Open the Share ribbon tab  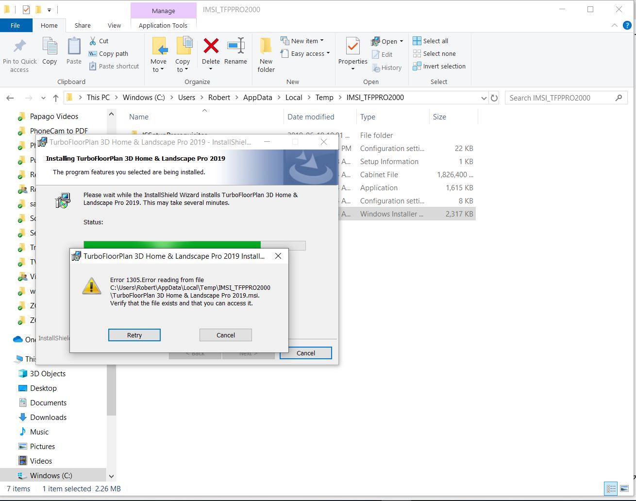tap(83, 25)
